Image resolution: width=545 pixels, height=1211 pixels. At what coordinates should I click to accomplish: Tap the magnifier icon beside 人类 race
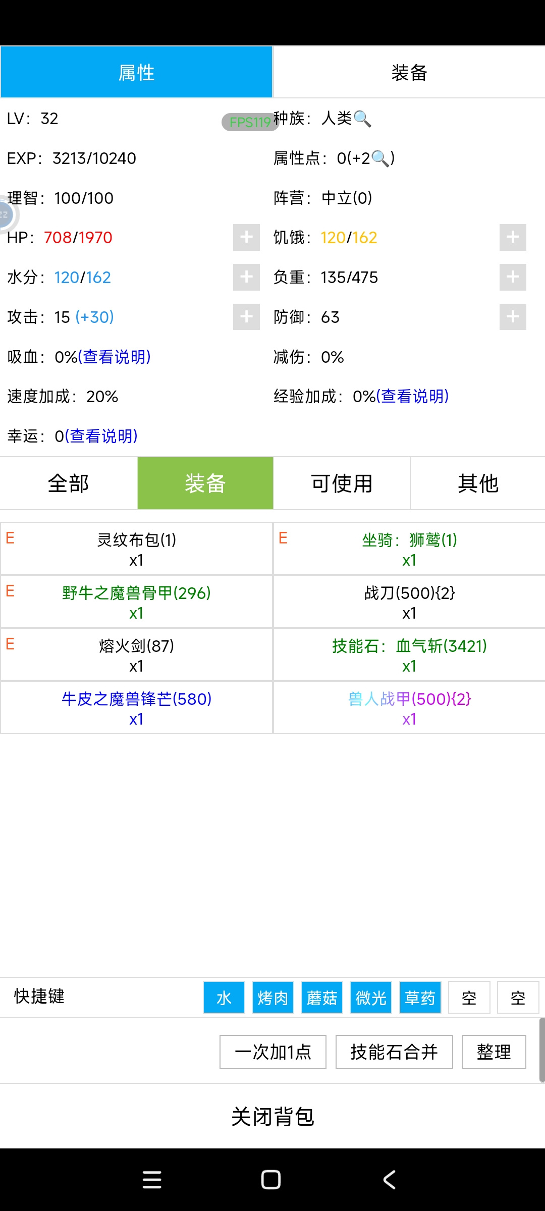tap(362, 119)
